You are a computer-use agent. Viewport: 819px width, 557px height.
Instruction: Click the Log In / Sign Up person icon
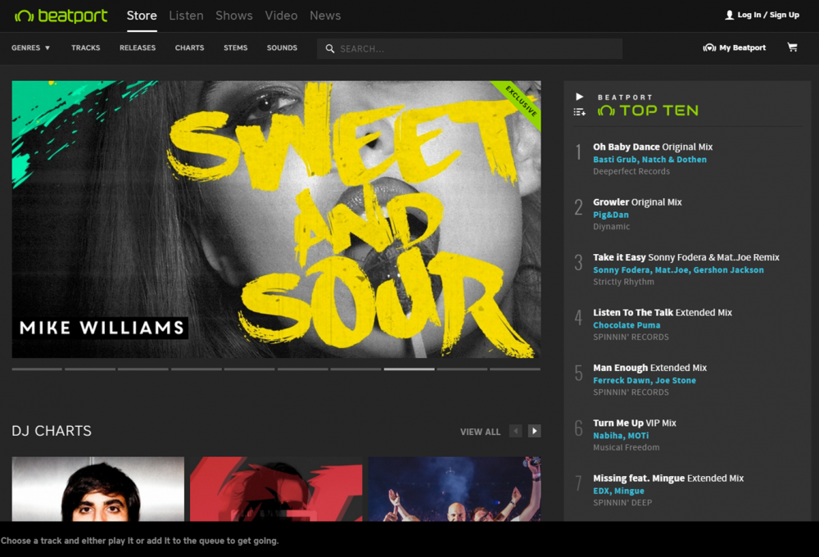(x=728, y=14)
